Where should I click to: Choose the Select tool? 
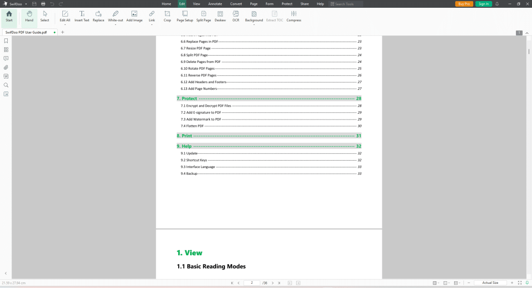[x=45, y=16]
